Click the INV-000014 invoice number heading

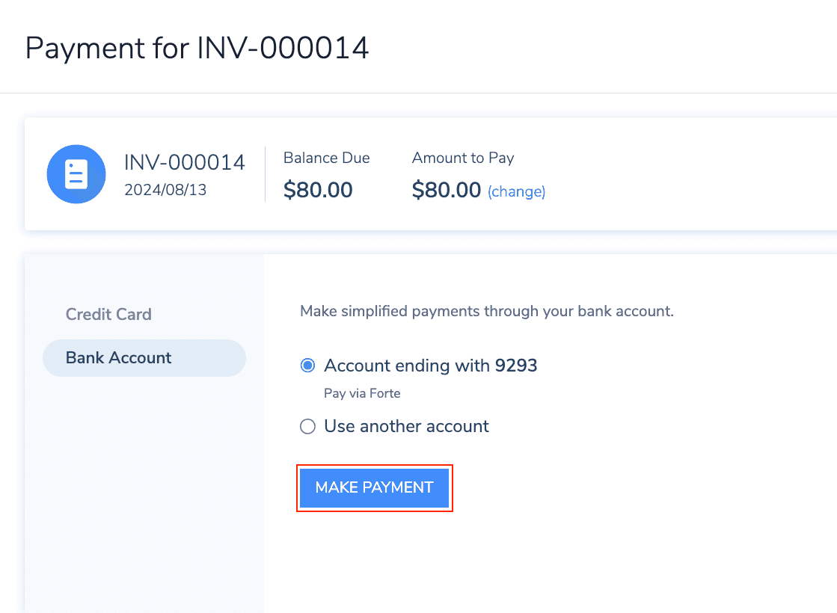click(184, 162)
